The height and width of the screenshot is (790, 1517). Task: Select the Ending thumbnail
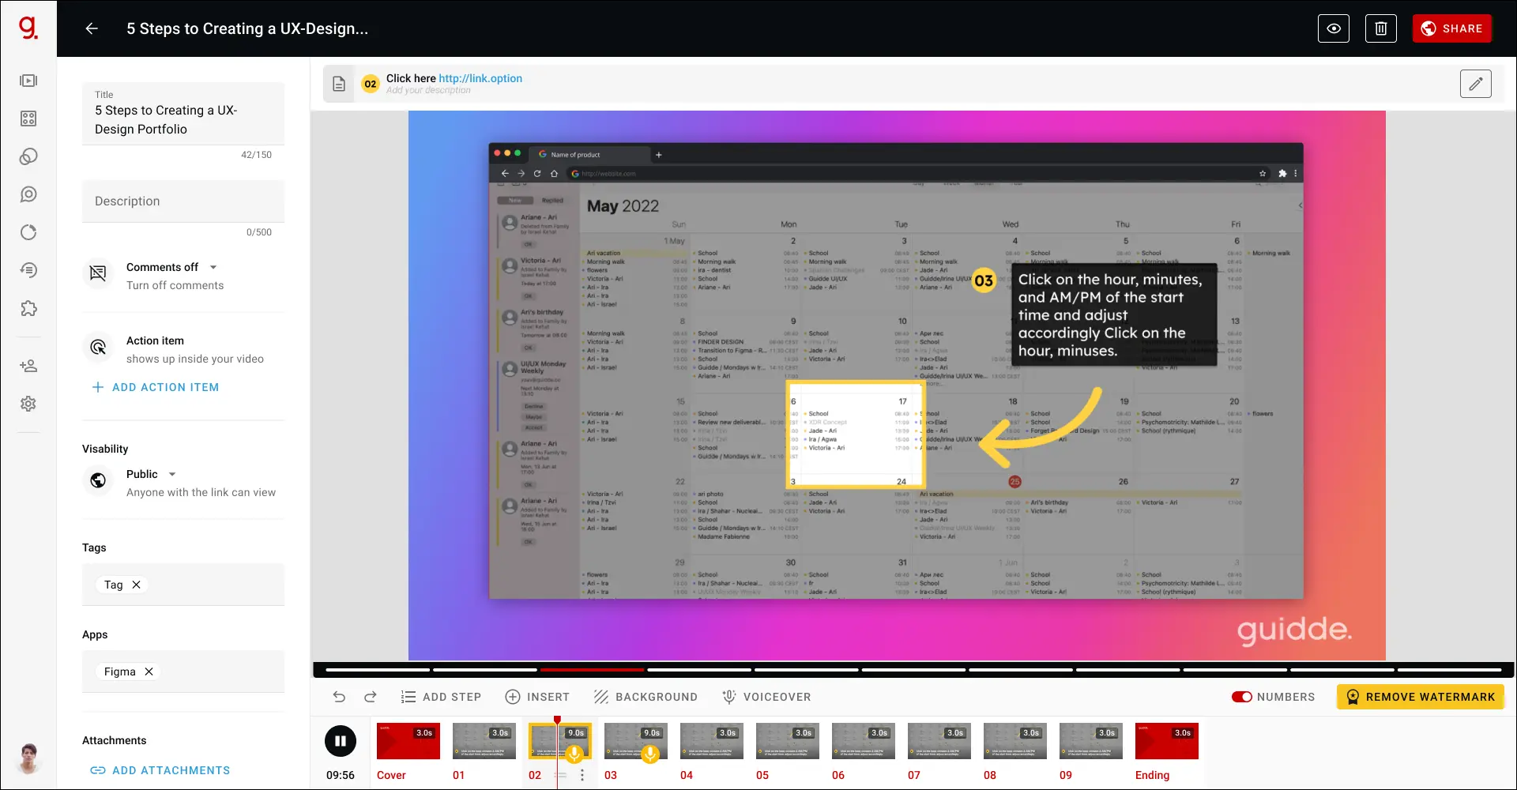pyautogui.click(x=1167, y=741)
